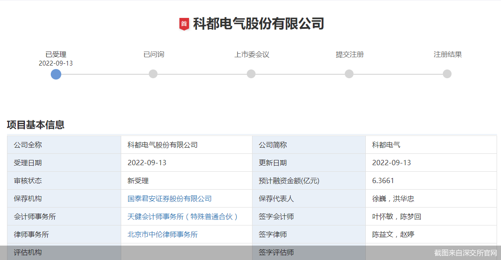
Task: Open 天健会计师事务所(特殊普通合伙) link
Action: 182,217
